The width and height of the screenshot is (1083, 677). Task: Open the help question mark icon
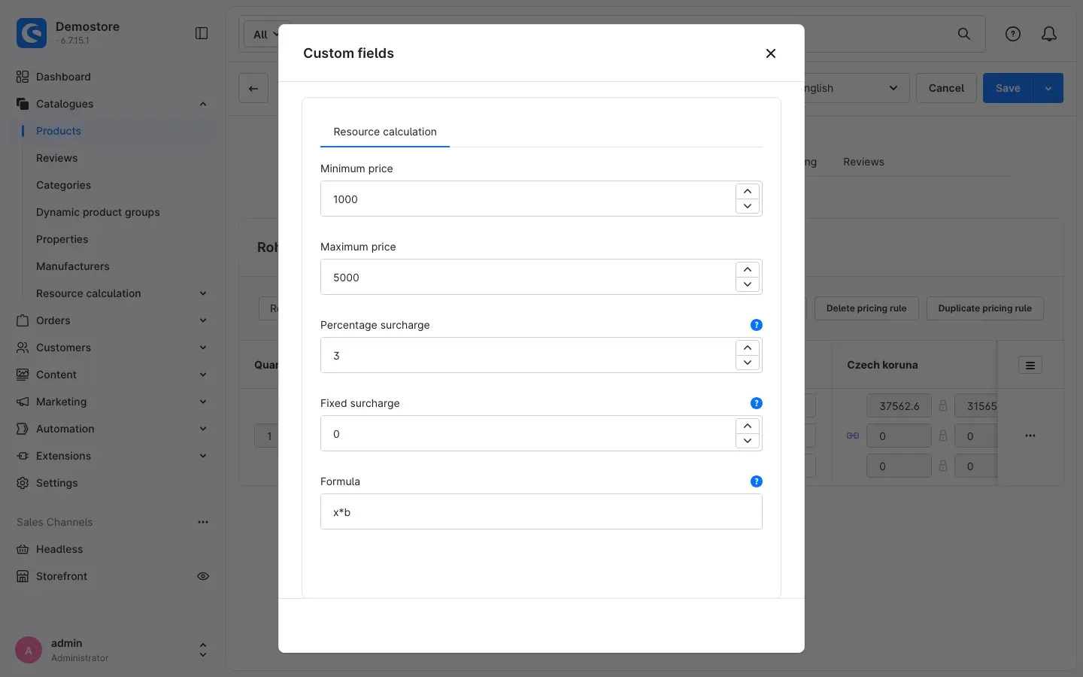(1013, 34)
